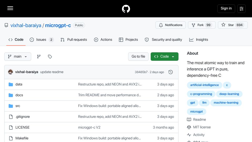Open the Insights tab
The height and width of the screenshot is (142, 252).
198,40
